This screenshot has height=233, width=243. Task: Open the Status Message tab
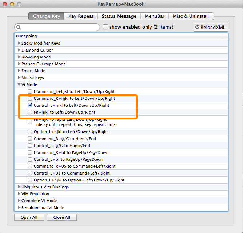[119, 16]
